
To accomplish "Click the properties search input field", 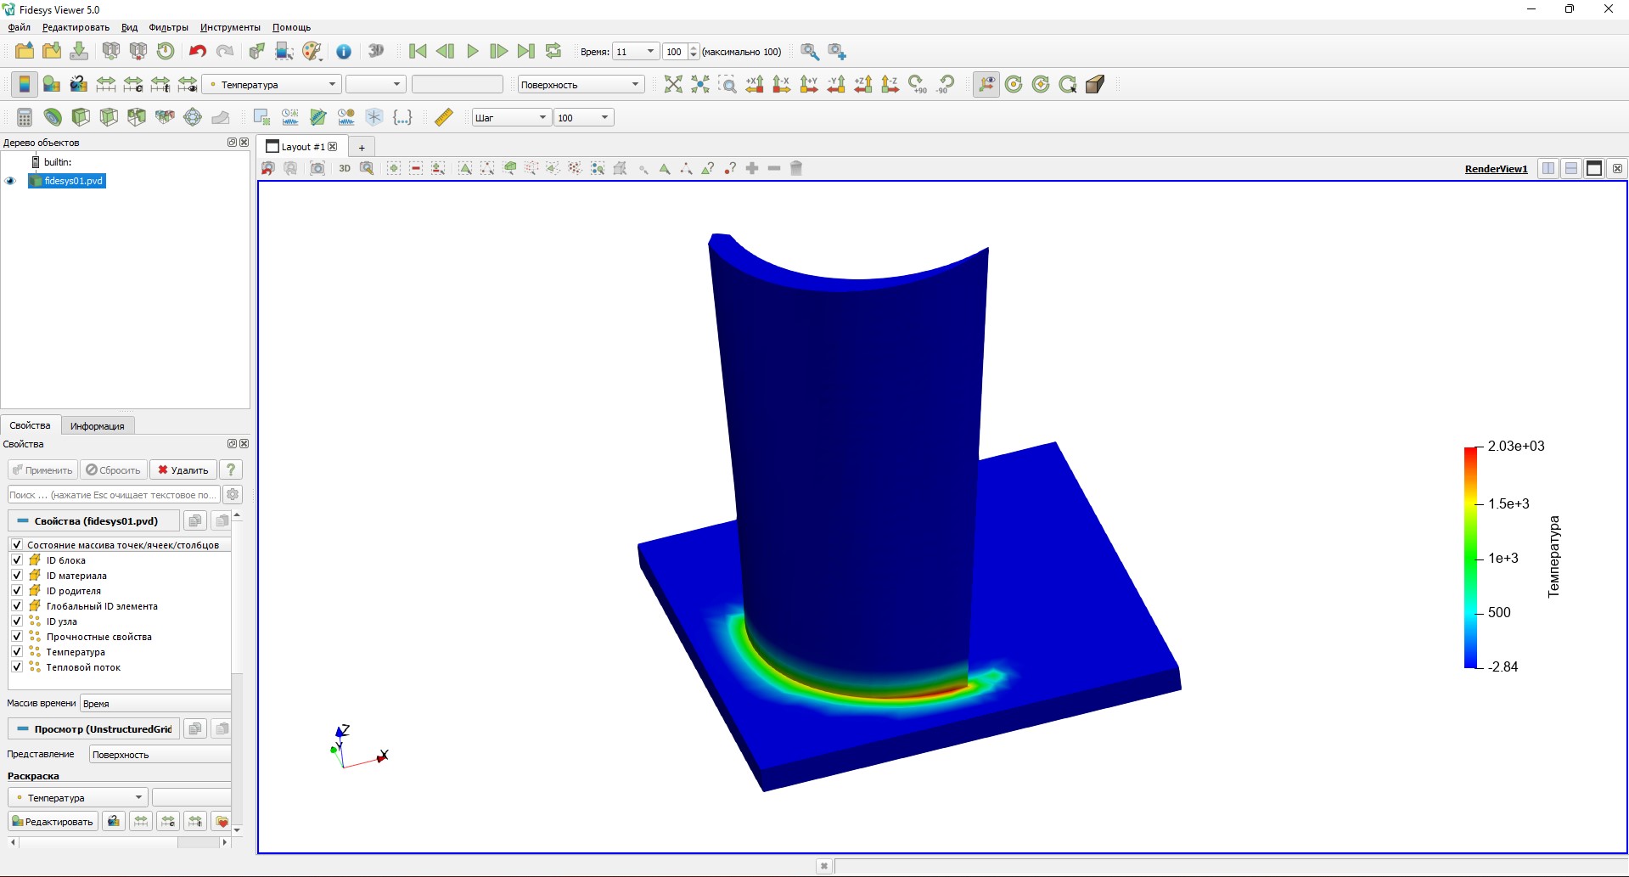I will point(113,494).
